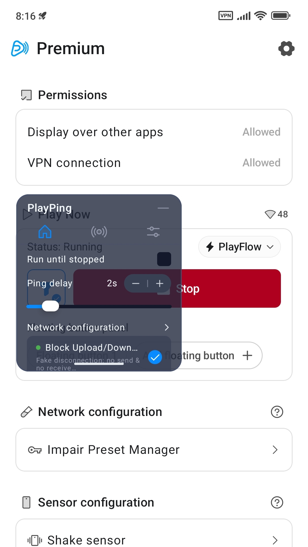Tap the PlayPing app logo
This screenshot has height=547, width=308.
tap(20, 48)
